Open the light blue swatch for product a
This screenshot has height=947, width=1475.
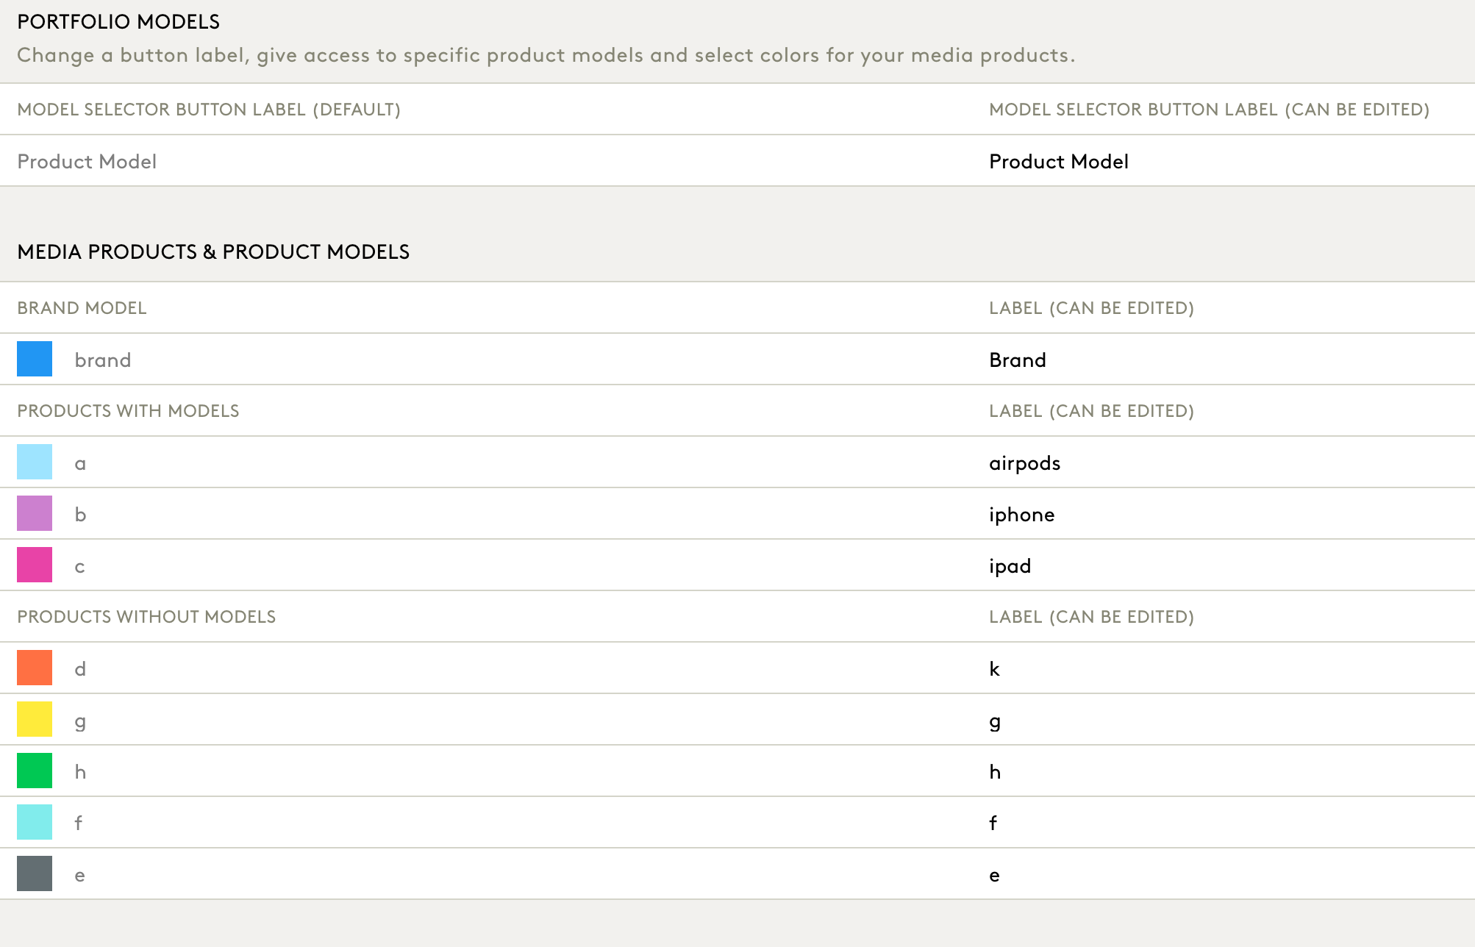click(35, 462)
